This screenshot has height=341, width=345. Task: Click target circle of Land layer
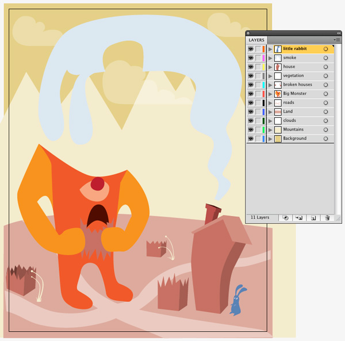[325, 112]
